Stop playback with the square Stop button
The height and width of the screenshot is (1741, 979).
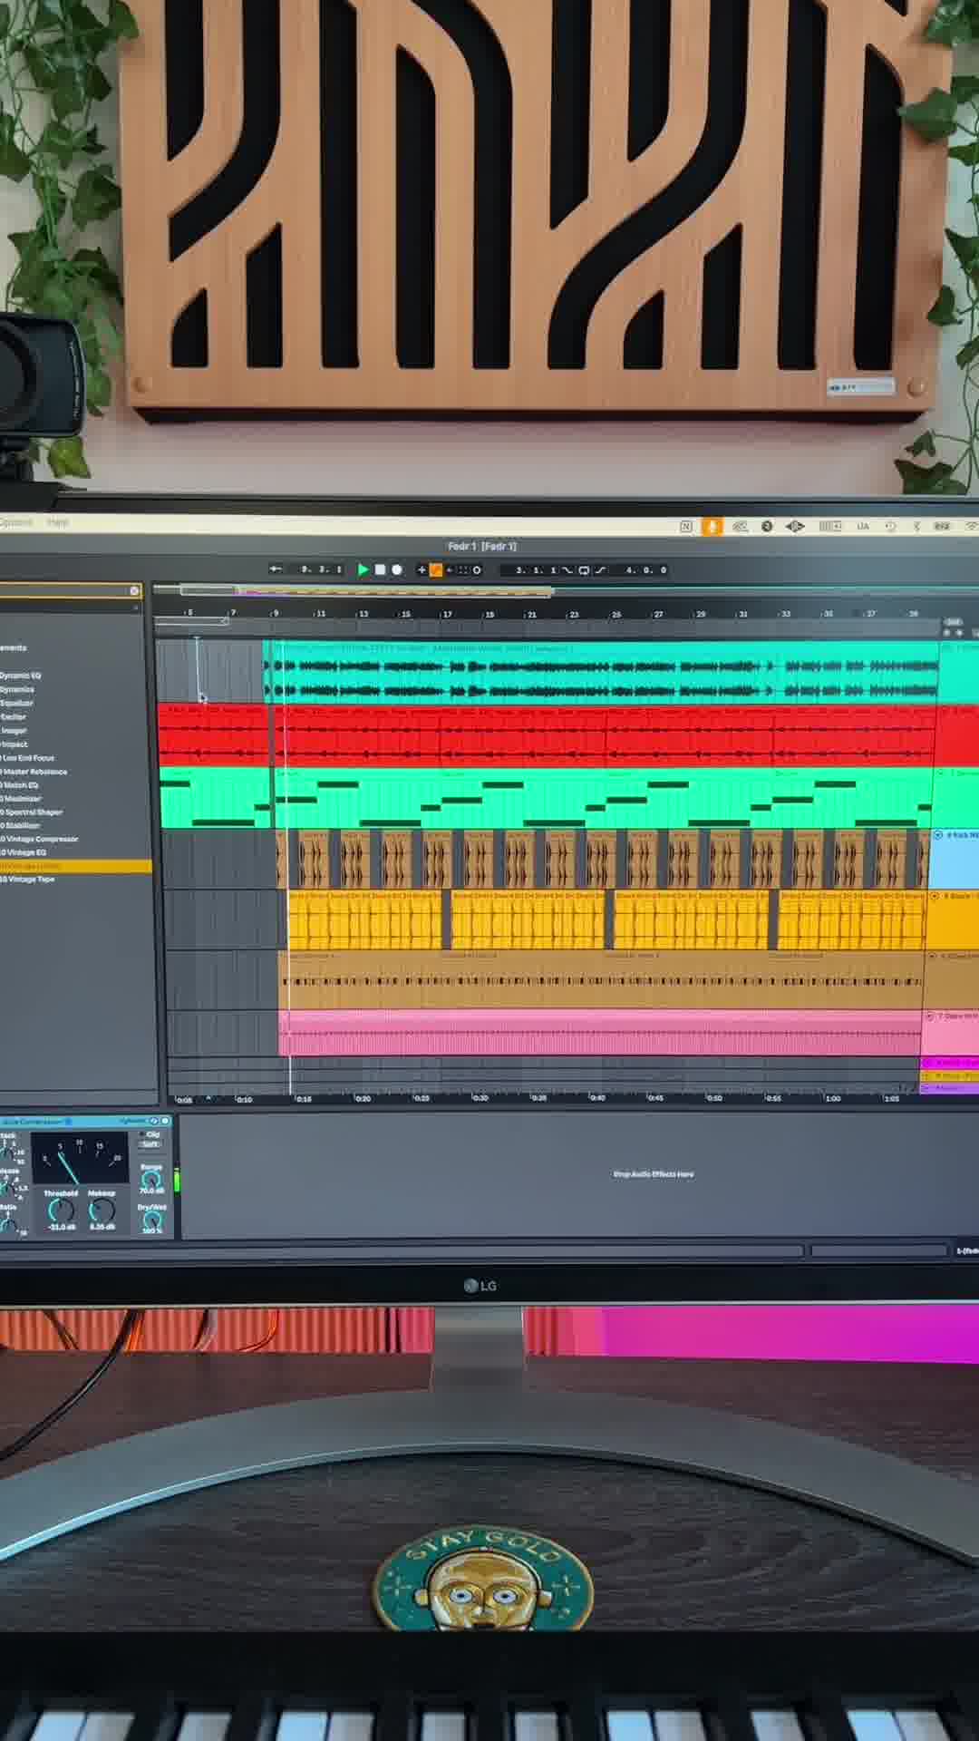[380, 569]
